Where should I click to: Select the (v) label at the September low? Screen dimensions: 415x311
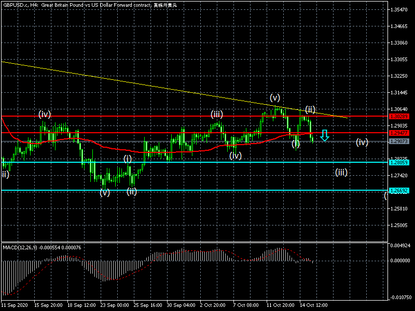pyautogui.click(x=105, y=192)
